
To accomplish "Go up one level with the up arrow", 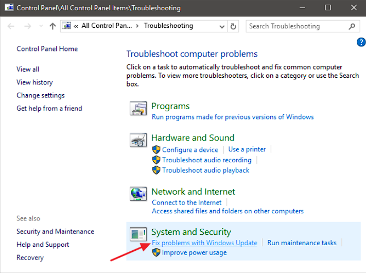I will pyautogui.click(x=53, y=26).
